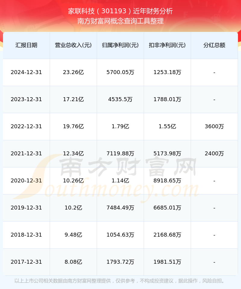The height and width of the screenshot is (289, 241).
Task: Click the 扣非净利润(元) column header
Action: pyautogui.click(x=167, y=45)
